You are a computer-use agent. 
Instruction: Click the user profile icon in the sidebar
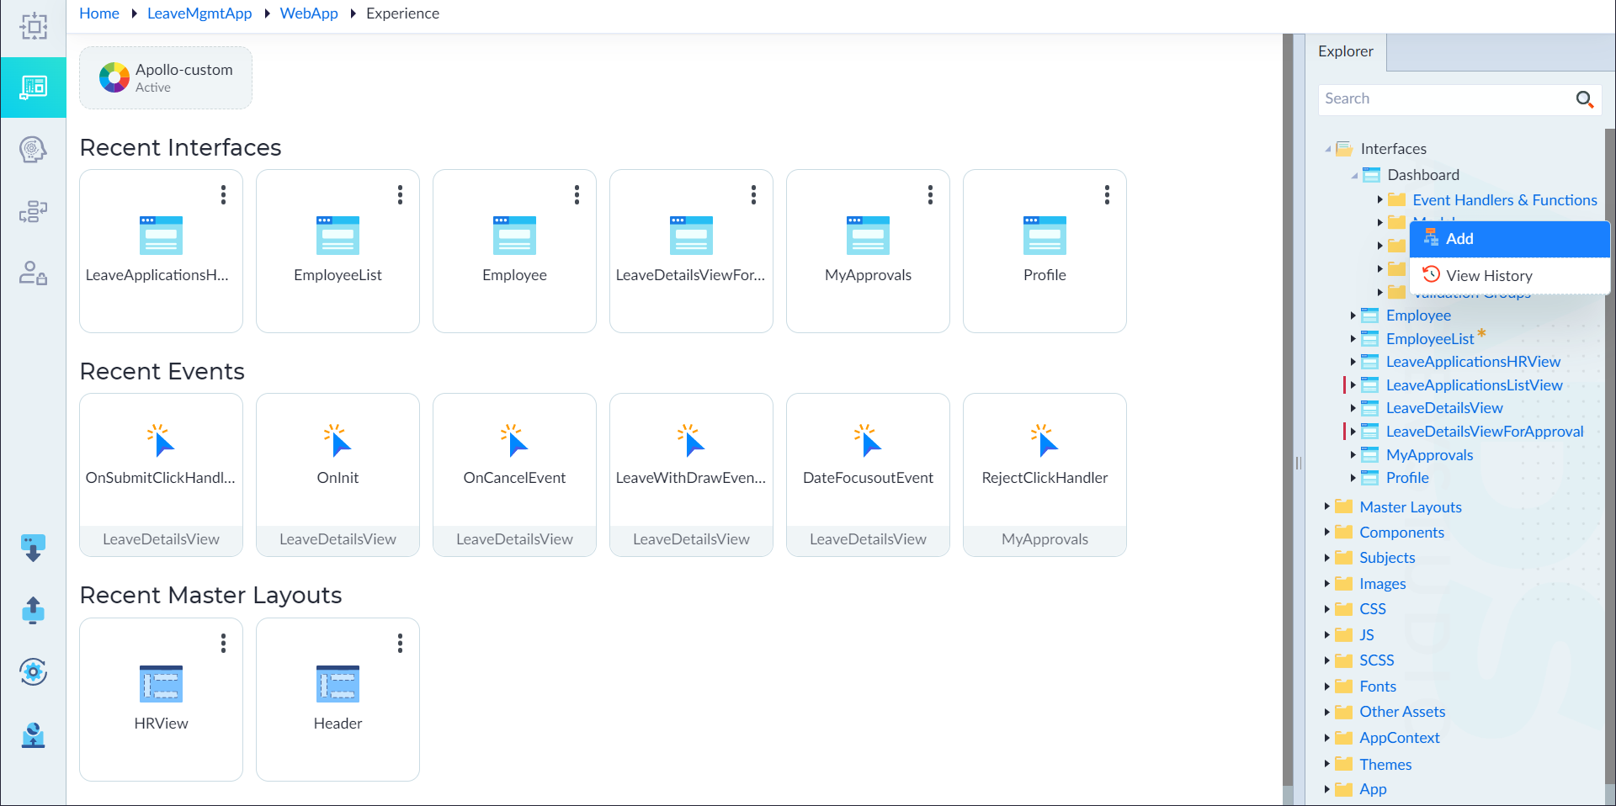pyautogui.click(x=33, y=734)
